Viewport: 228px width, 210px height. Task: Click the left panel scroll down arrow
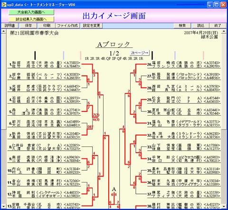point(3,207)
